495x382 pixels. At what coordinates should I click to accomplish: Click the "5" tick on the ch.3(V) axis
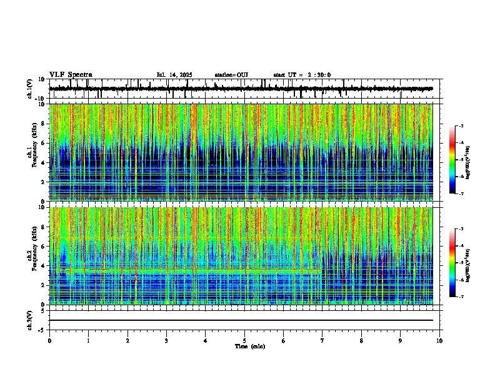43,310
